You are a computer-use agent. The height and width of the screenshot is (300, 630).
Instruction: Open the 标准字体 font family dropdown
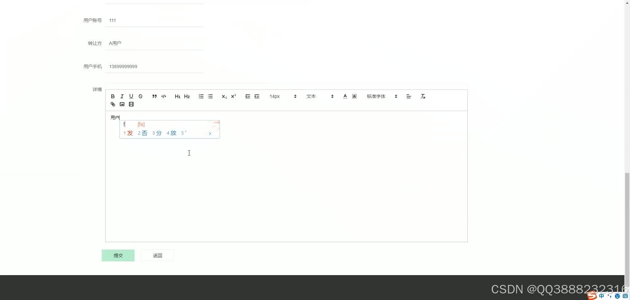(382, 96)
